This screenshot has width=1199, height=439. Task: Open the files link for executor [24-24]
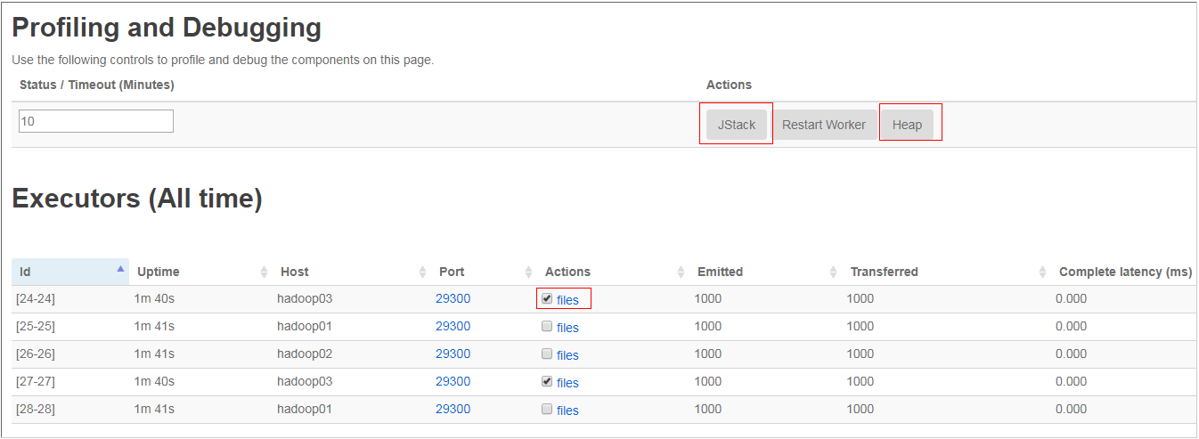567,300
